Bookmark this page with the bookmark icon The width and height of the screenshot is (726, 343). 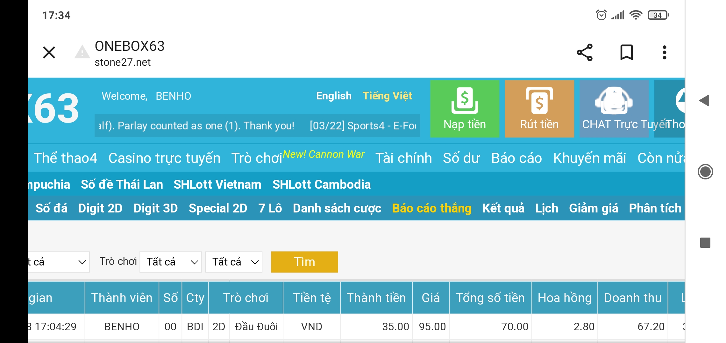tap(626, 52)
